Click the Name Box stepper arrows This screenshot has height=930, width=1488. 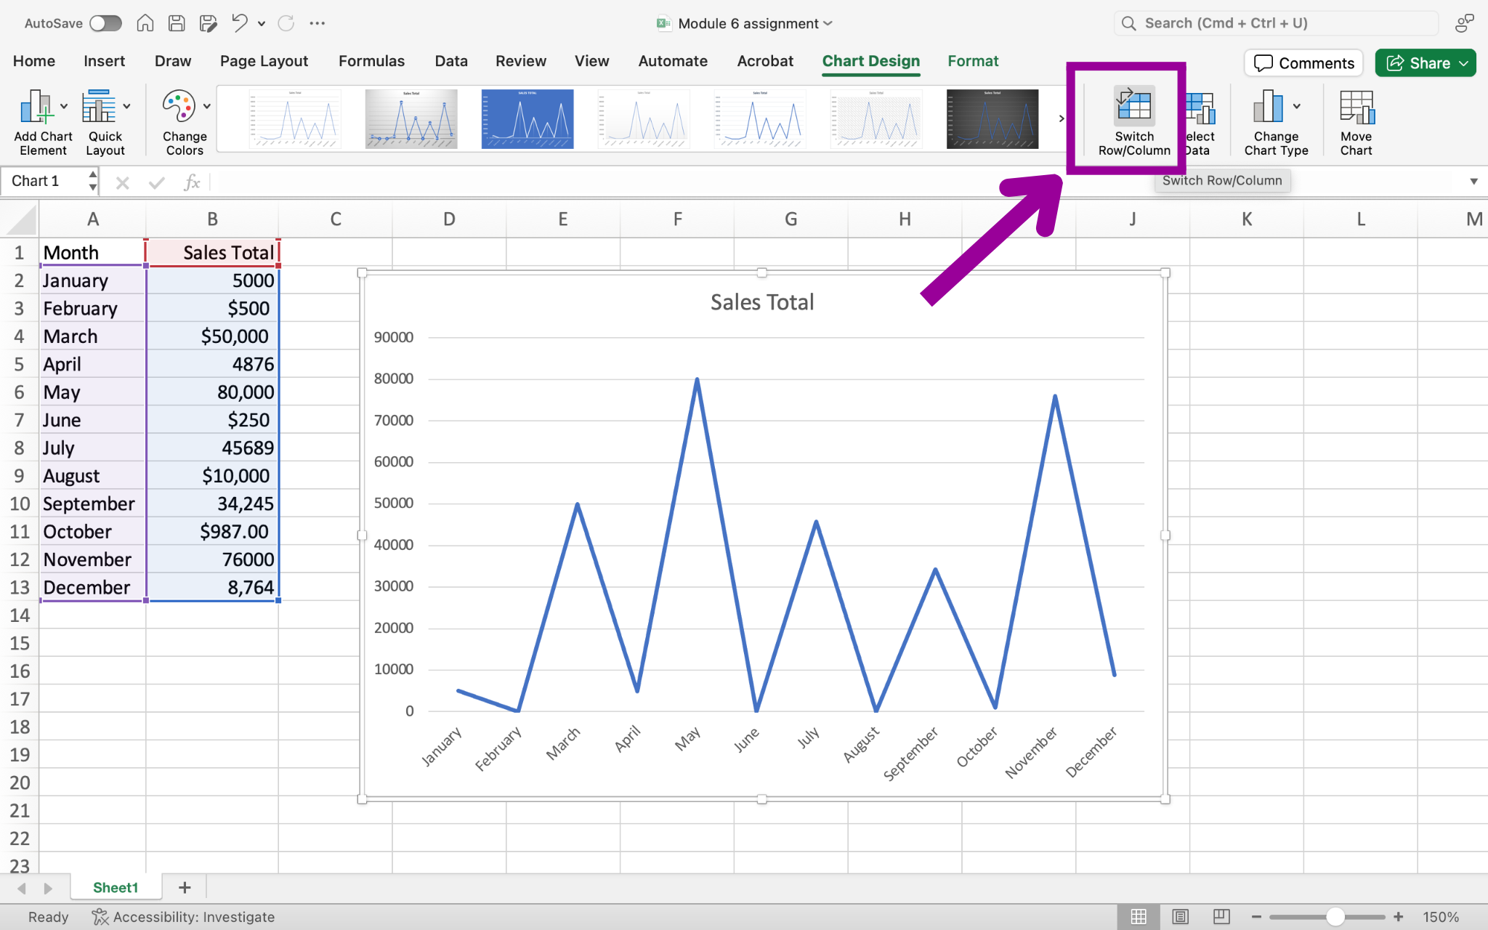tap(93, 181)
